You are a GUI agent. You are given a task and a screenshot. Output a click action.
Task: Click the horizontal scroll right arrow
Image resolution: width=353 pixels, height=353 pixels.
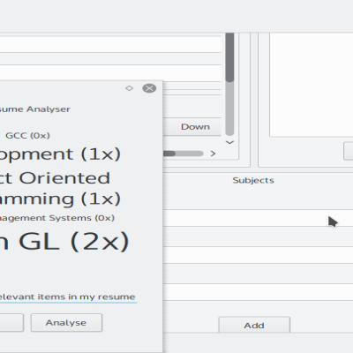(x=213, y=154)
